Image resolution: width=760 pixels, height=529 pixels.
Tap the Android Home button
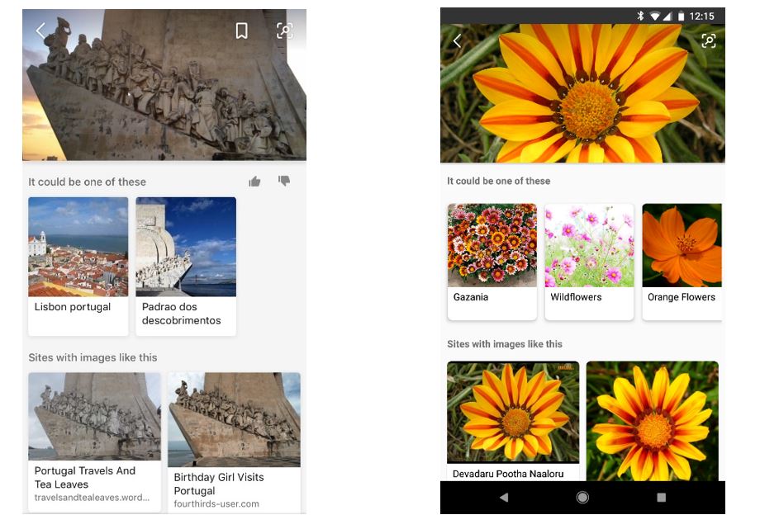coord(582,498)
